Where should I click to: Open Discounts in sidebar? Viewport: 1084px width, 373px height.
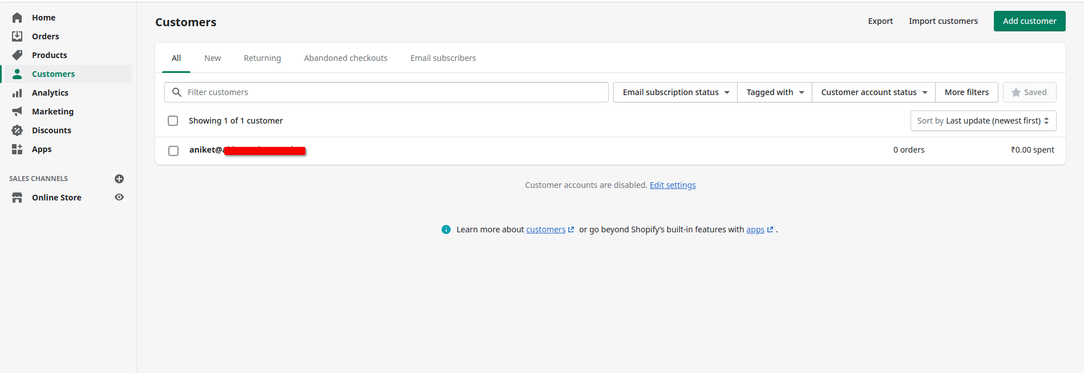click(51, 130)
